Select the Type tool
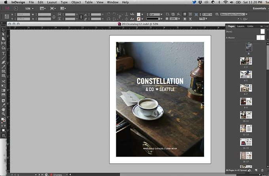 (x=3, y=53)
